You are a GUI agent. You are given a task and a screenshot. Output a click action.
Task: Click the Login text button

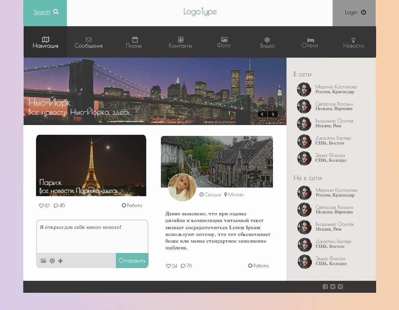tap(351, 12)
